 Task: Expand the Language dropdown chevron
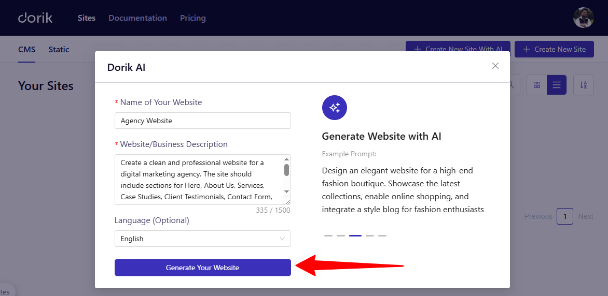(x=282, y=239)
